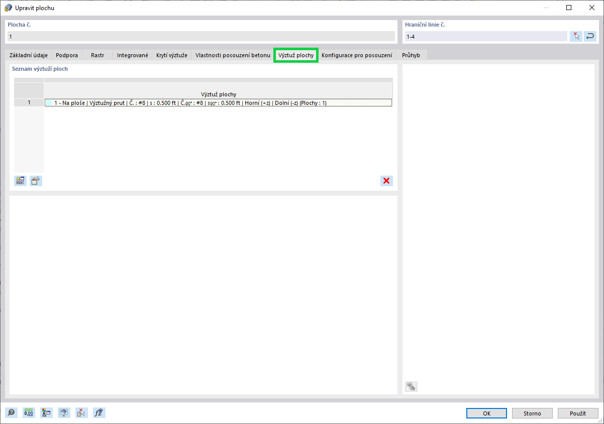Click the copy reinforcement icon below the list
Viewport: 604px width, 424px height.
pos(35,181)
